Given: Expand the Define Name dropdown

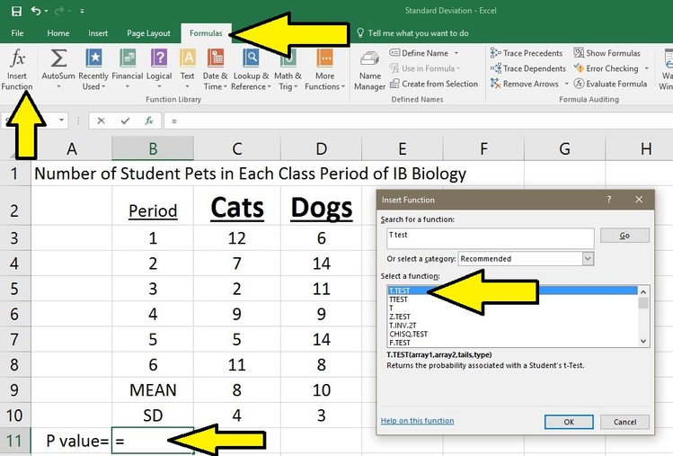Looking at the screenshot, I should click(x=457, y=53).
